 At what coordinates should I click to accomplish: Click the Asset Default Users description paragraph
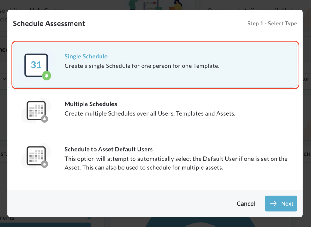(x=176, y=163)
